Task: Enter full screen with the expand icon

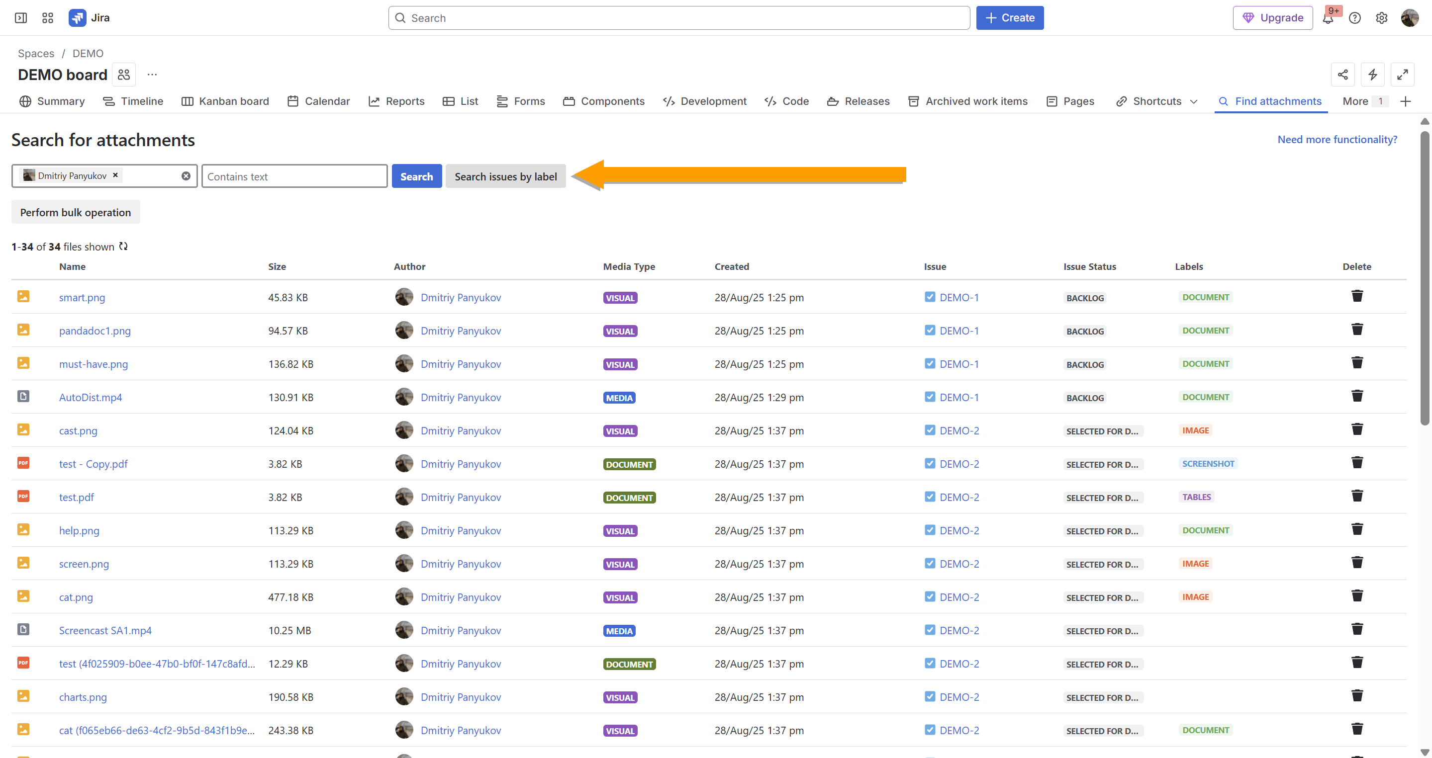Action: 1402,75
